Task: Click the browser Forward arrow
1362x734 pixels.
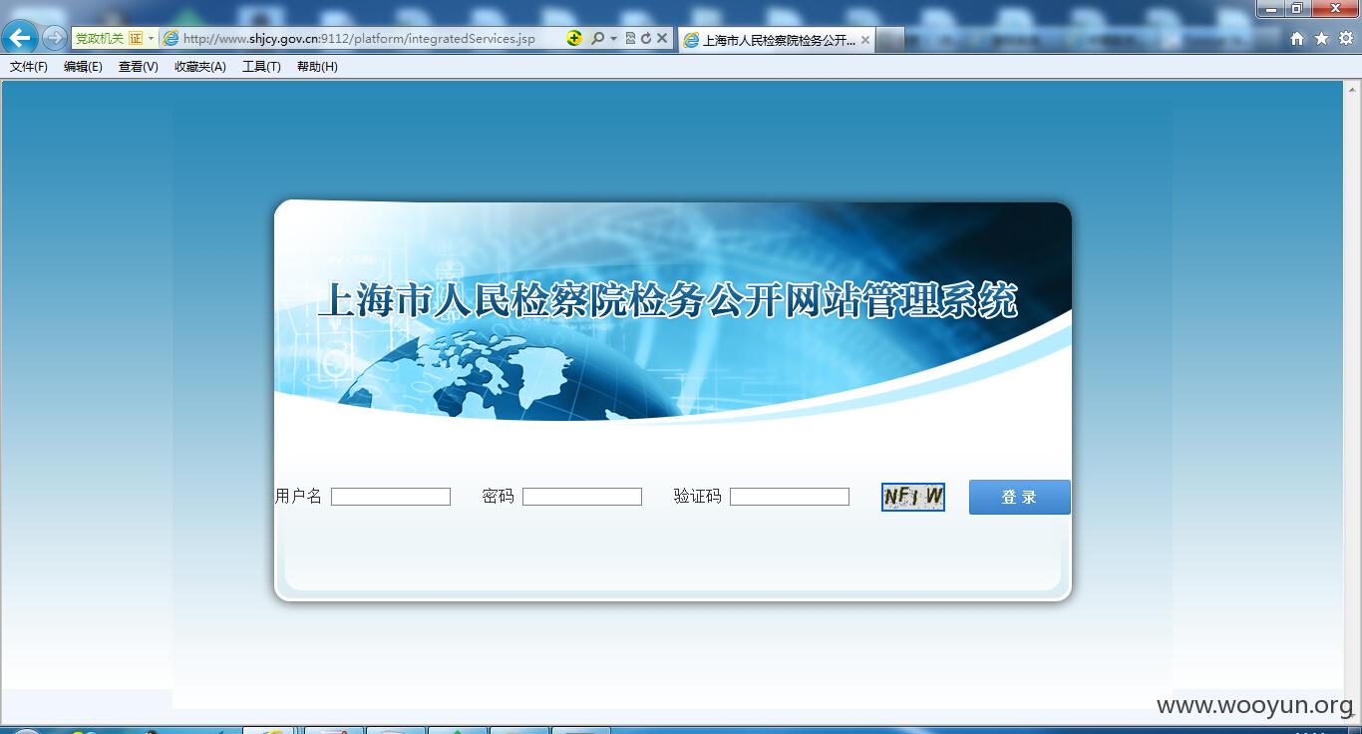Action: point(54,38)
